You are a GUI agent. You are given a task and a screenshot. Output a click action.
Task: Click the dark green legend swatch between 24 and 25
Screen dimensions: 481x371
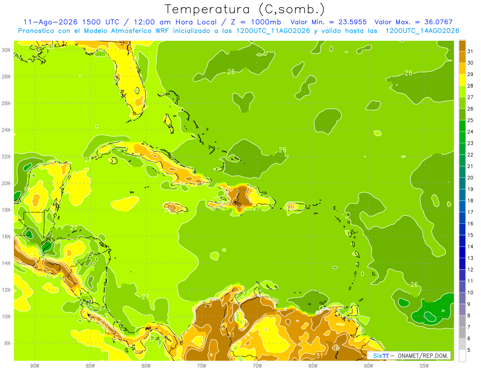462,126
